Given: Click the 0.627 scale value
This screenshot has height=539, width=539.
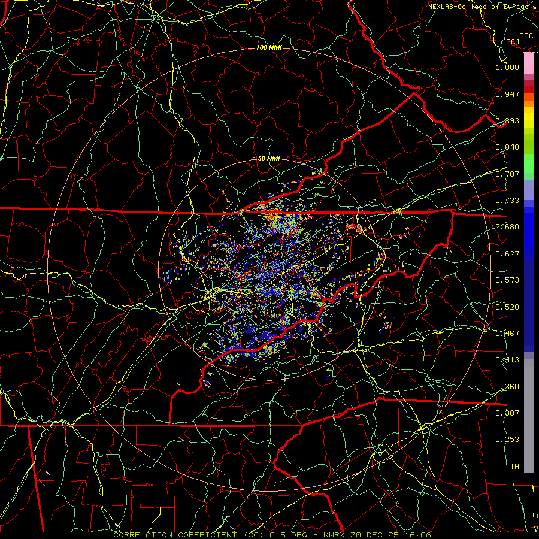Looking at the screenshot, I should pyautogui.click(x=507, y=254).
